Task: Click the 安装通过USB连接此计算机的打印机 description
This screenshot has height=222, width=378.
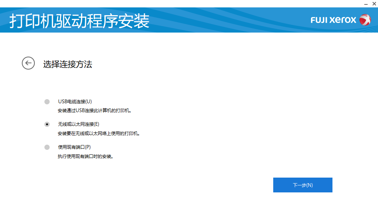Action: click(94, 110)
